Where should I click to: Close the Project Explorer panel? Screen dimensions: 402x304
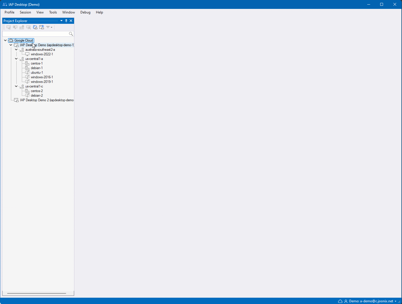pyautogui.click(x=71, y=21)
